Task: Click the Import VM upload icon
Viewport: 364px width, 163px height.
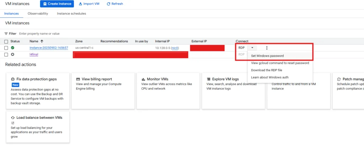Action: 81,4
